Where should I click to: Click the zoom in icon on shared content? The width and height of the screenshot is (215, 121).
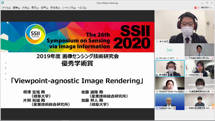pos(6,74)
